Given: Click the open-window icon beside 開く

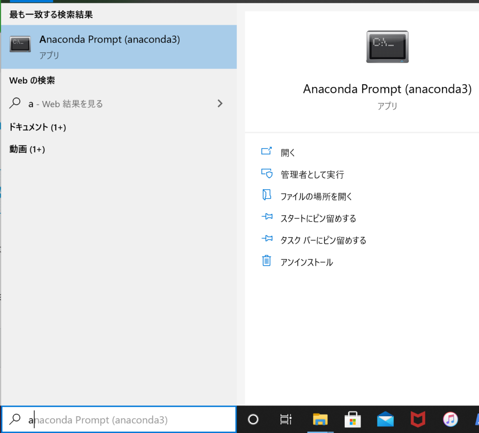Looking at the screenshot, I should 266,151.
